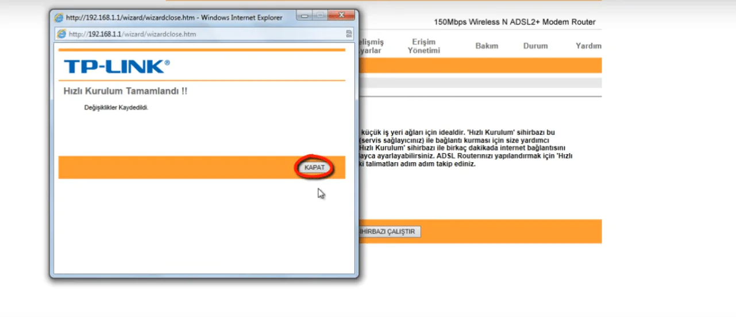Image resolution: width=736 pixels, height=317 pixels.
Task: Click the TP-LINK logo in the popup
Action: point(117,66)
